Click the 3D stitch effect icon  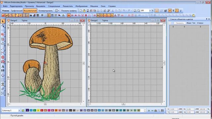pos(139,15)
